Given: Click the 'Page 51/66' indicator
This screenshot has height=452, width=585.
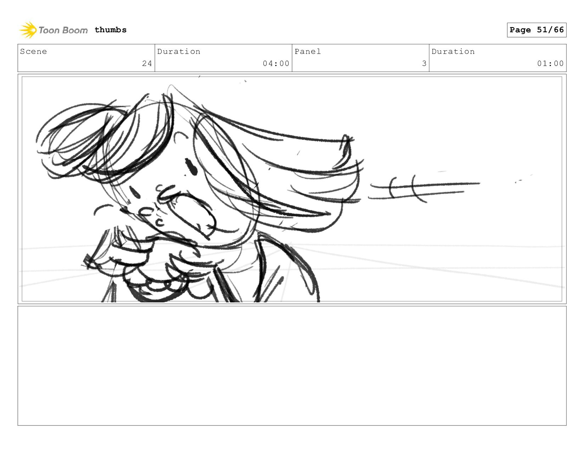Looking at the screenshot, I should [536, 30].
